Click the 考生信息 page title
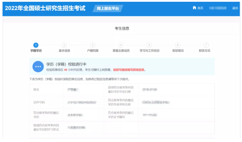The height and width of the screenshot is (142, 242). click(122, 28)
